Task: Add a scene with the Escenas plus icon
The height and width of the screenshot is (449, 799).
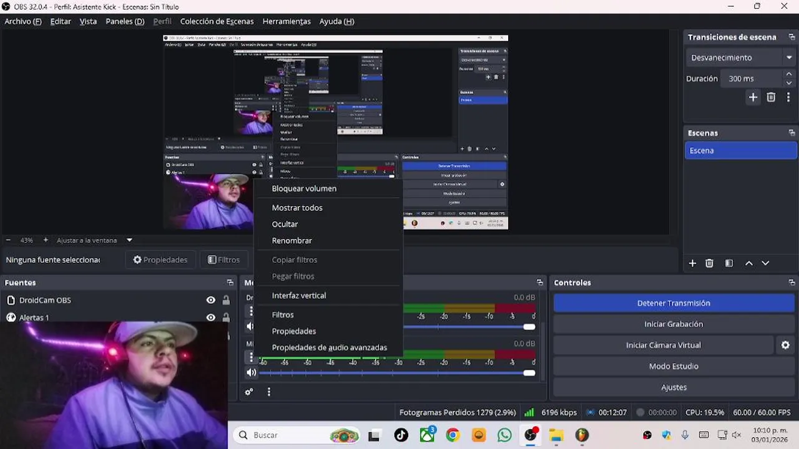Action: [x=692, y=263]
